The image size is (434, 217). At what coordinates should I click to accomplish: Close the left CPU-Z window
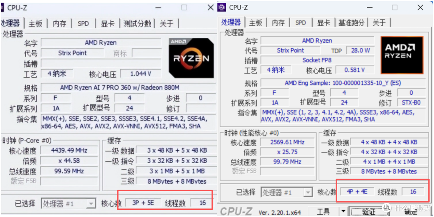click(211, 8)
